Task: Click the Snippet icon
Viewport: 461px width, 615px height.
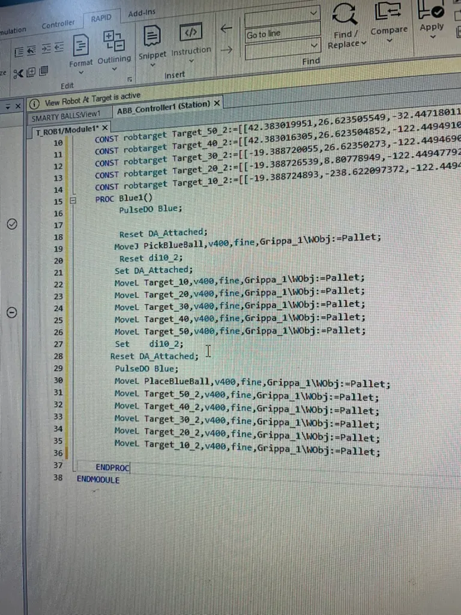Action: tap(152, 37)
